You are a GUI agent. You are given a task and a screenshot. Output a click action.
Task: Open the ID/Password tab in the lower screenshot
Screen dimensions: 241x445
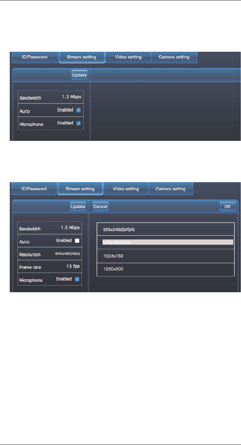(34, 189)
